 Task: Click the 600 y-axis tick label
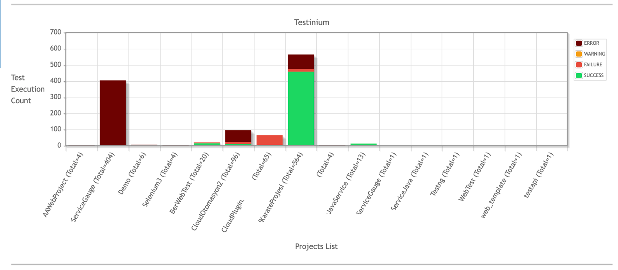click(x=56, y=48)
